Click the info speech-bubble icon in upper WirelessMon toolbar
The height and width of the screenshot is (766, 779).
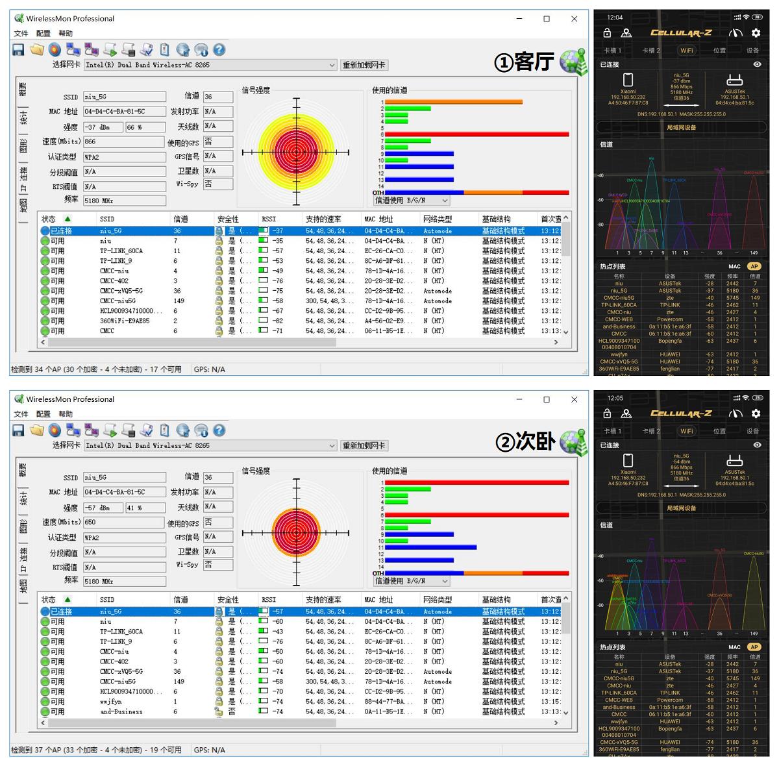pyautogui.click(x=201, y=49)
